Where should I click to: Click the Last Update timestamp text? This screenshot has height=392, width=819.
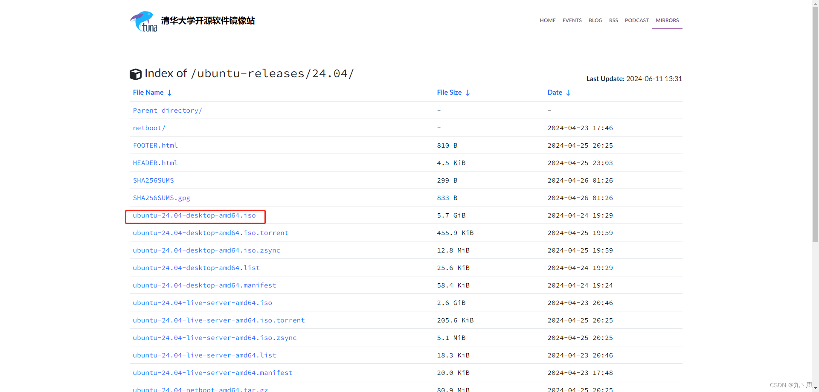634,79
